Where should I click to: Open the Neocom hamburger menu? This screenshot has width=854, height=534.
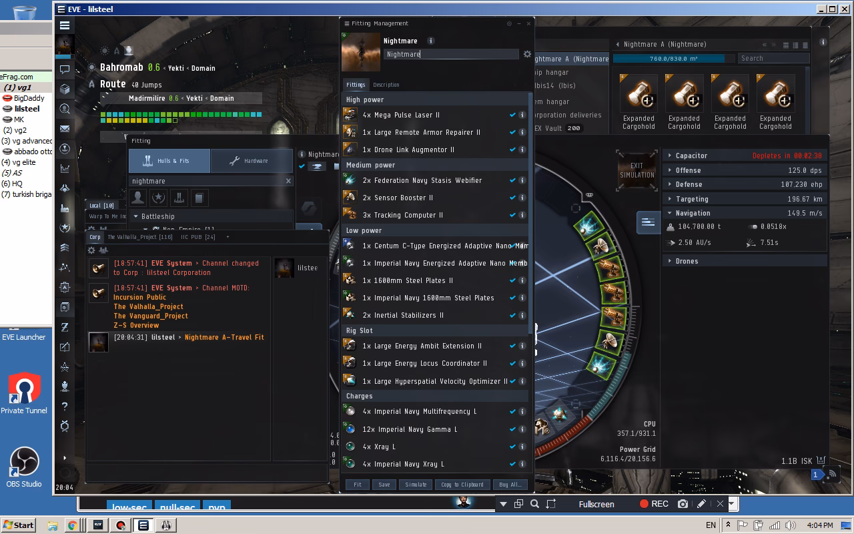coord(64,25)
